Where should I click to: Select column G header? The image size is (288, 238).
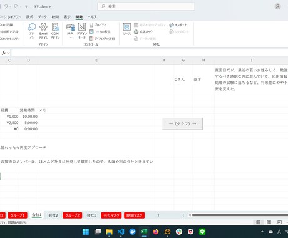coord(183,60)
